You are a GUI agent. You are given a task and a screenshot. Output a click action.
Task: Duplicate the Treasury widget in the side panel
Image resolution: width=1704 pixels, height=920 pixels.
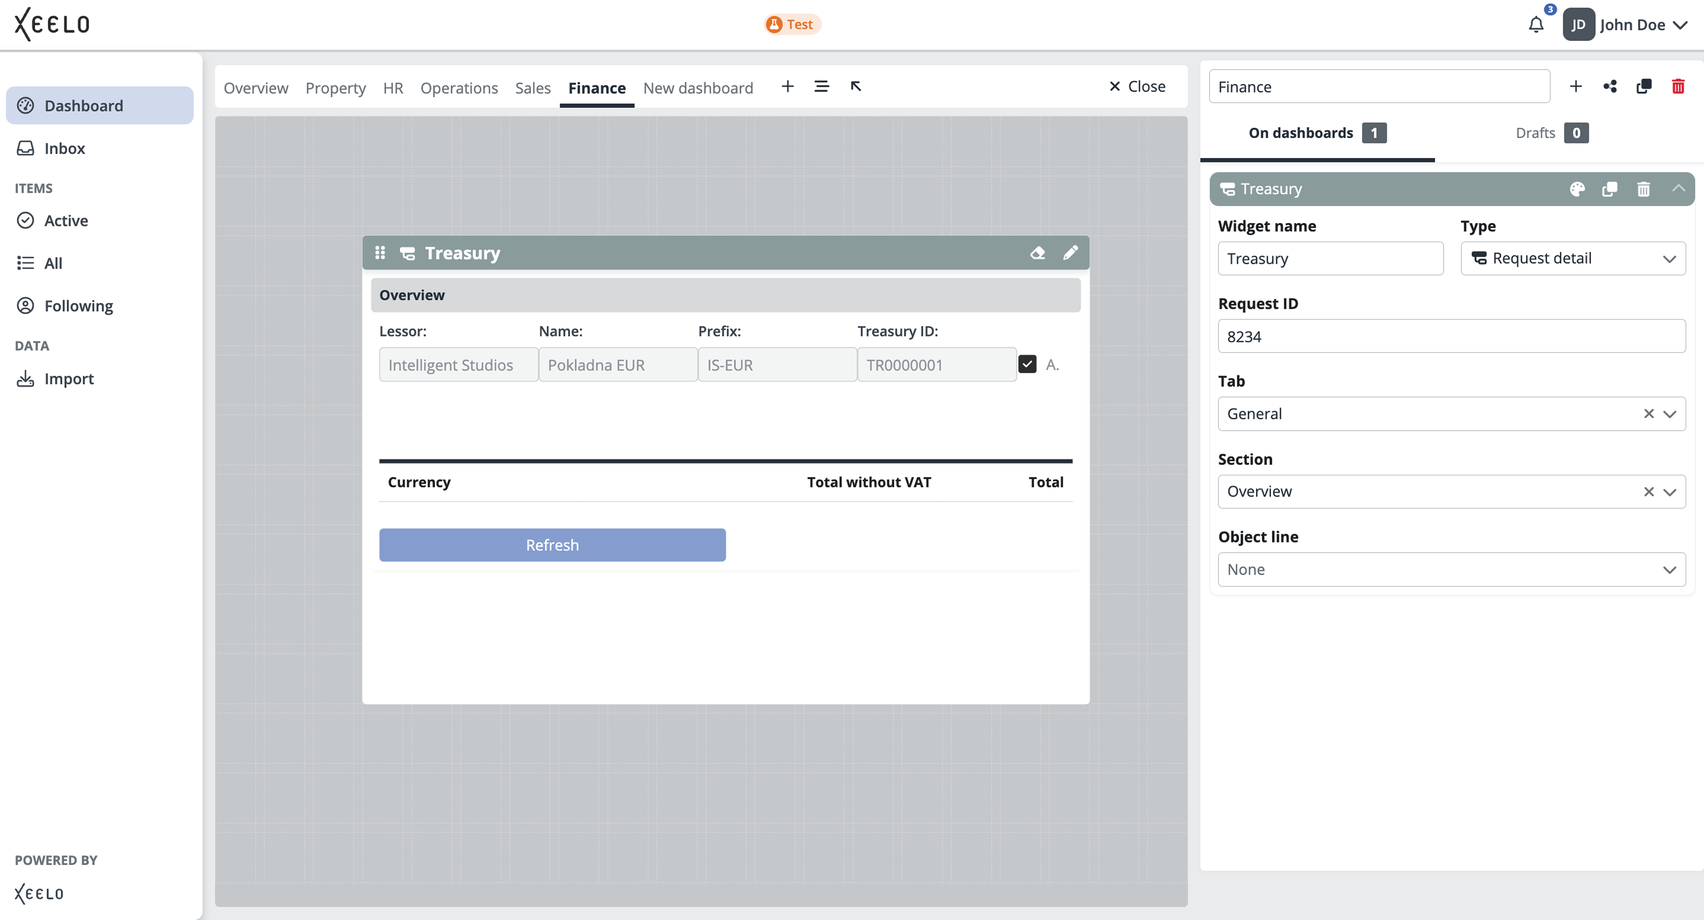[x=1610, y=190]
